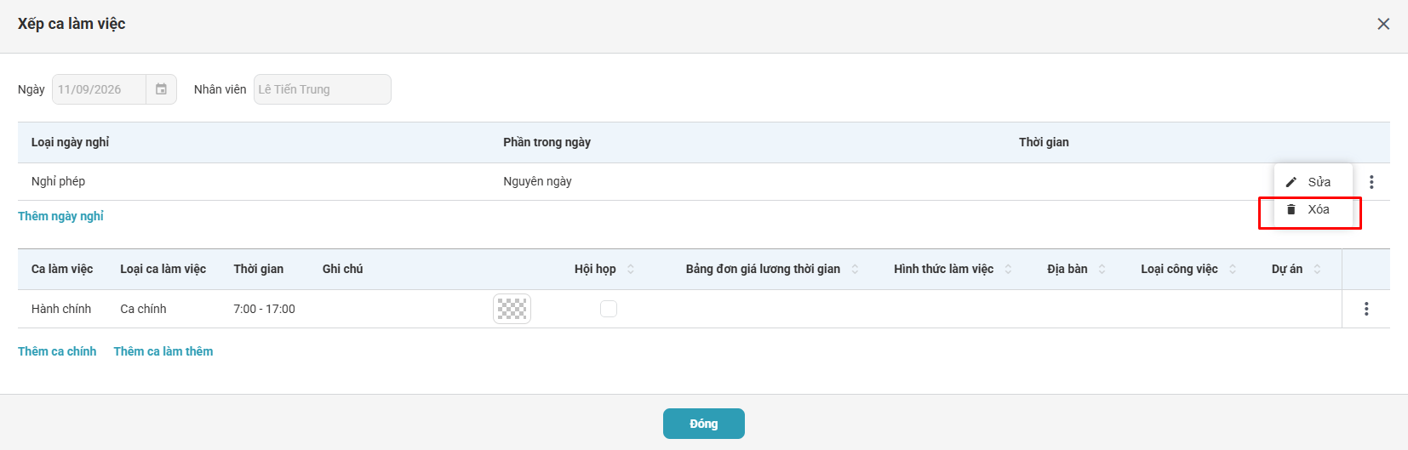
Task: Click the Nghỉ phép cell
Action: click(59, 181)
